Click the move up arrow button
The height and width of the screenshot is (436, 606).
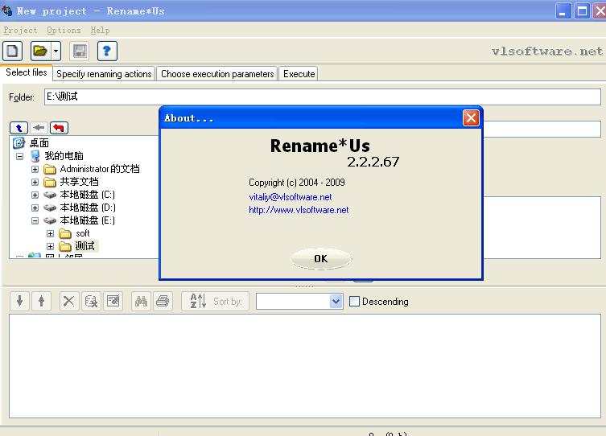click(x=41, y=301)
